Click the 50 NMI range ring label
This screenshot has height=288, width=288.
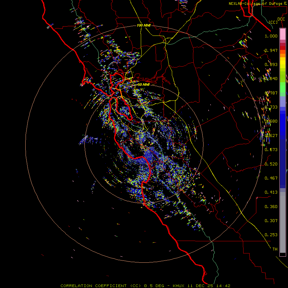pos(144,84)
